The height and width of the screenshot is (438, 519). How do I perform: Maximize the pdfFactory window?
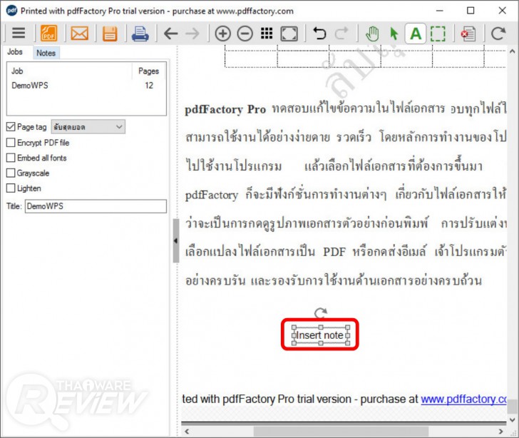click(x=471, y=11)
